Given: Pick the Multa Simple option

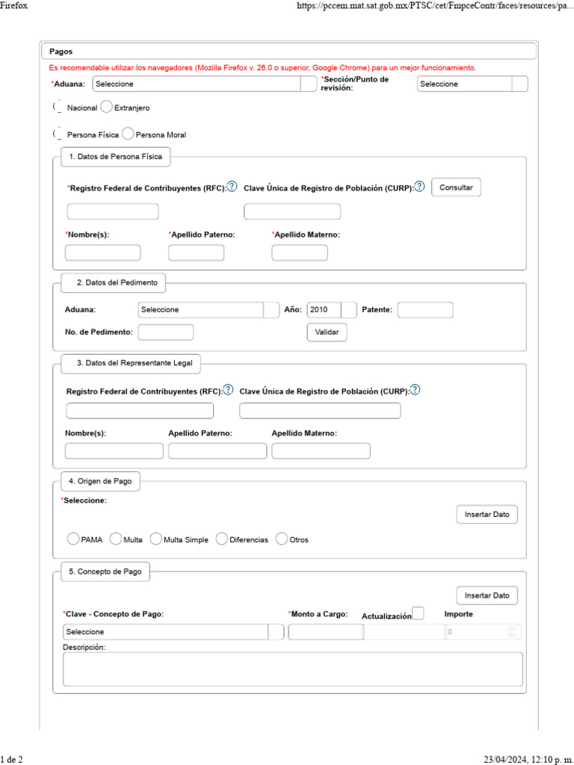Looking at the screenshot, I should click(x=156, y=539).
